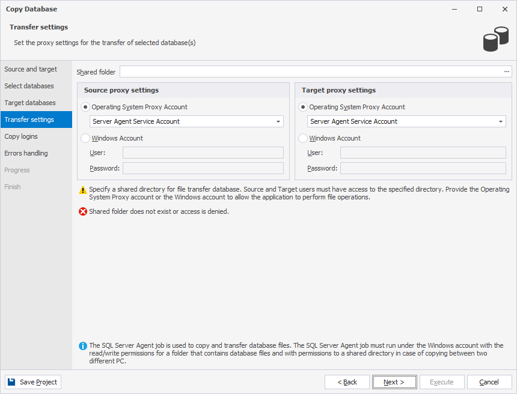Click the Save Project icon
Viewport: 517px width, 394px height.
tap(10, 382)
